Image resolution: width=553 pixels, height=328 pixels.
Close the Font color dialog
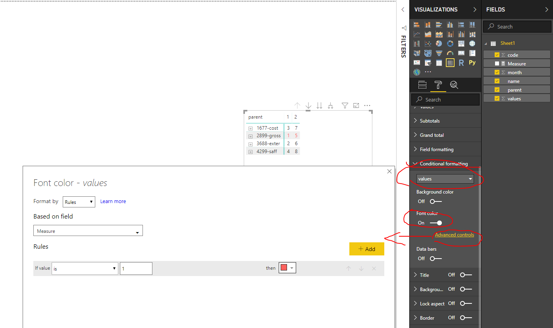389,172
